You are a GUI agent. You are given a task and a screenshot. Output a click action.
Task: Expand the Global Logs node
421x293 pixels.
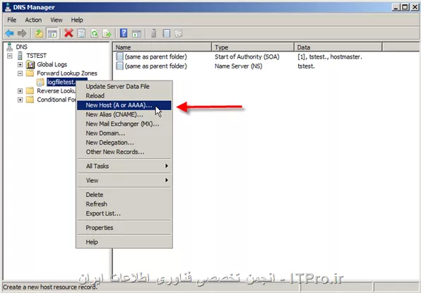coord(20,65)
